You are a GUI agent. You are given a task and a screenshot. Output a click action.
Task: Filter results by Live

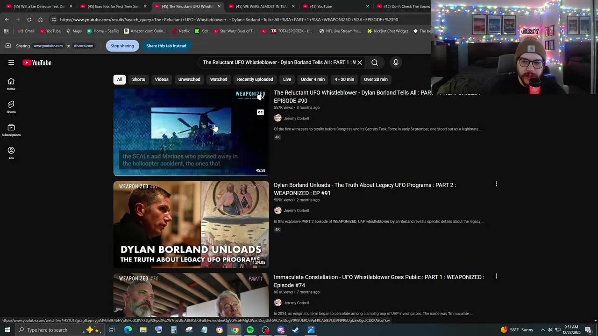[x=287, y=79]
